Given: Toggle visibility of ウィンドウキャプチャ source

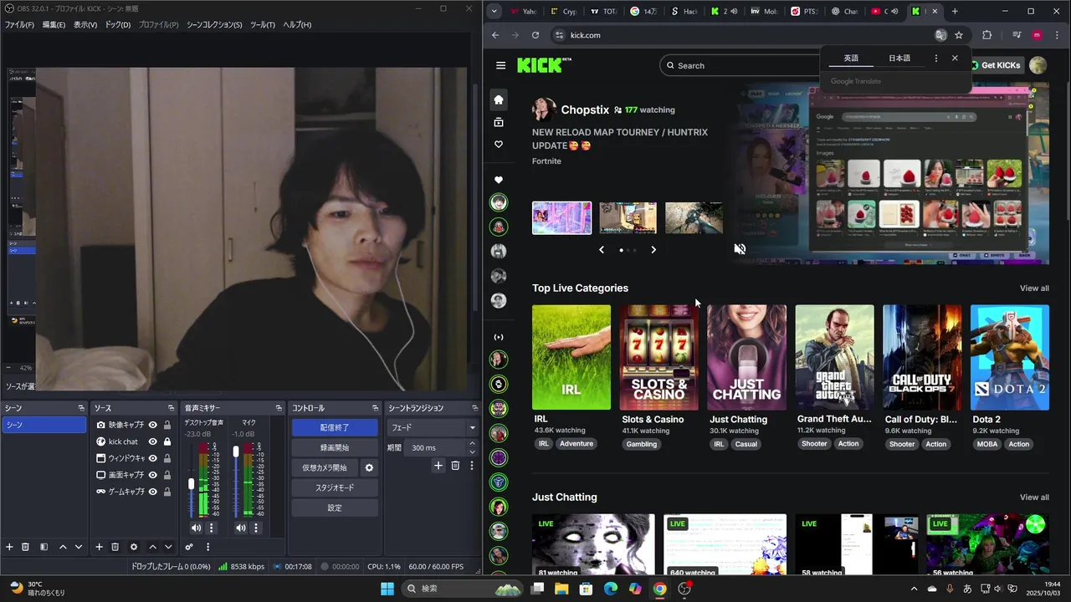Looking at the screenshot, I should pyautogui.click(x=153, y=458).
